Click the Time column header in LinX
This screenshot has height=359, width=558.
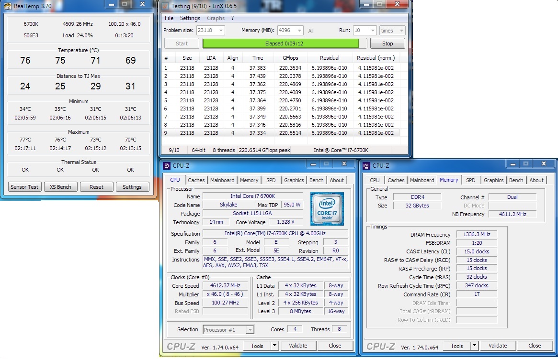pos(258,58)
